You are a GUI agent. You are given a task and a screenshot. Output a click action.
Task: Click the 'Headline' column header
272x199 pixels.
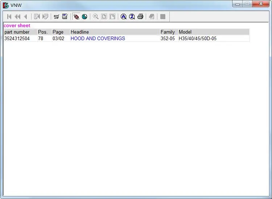pyautogui.click(x=115, y=32)
